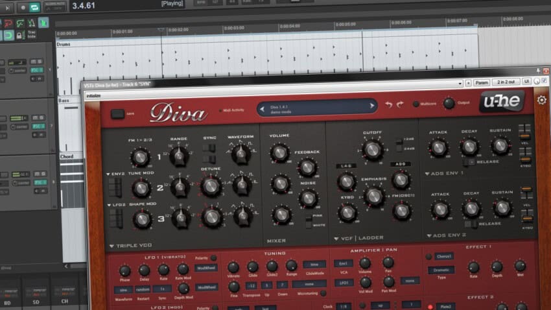Go to end with transport skip button
The height and width of the screenshot is (310, 551).
coord(7,8)
